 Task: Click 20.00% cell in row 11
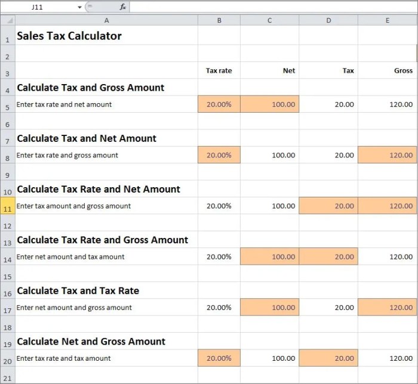pyautogui.click(x=219, y=206)
